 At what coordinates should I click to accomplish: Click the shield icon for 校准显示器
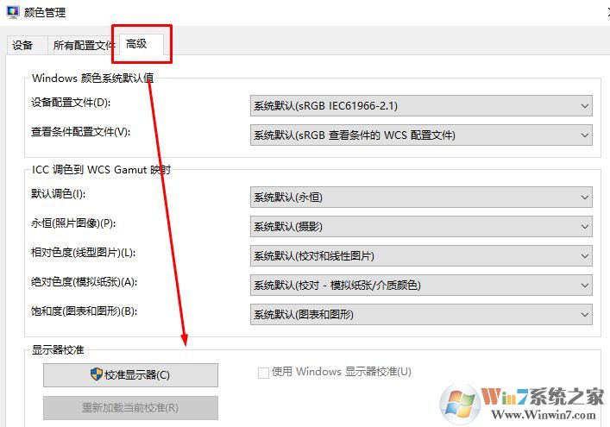click(97, 374)
